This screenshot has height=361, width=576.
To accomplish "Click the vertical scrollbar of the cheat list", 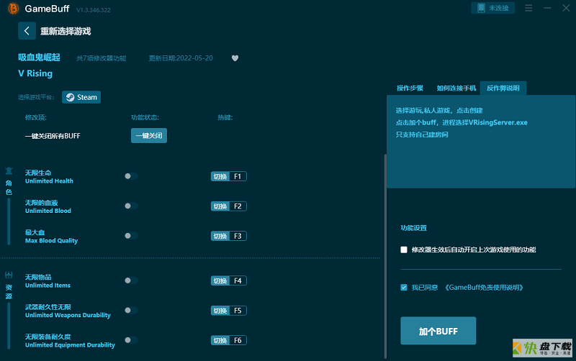I will [x=385, y=256].
